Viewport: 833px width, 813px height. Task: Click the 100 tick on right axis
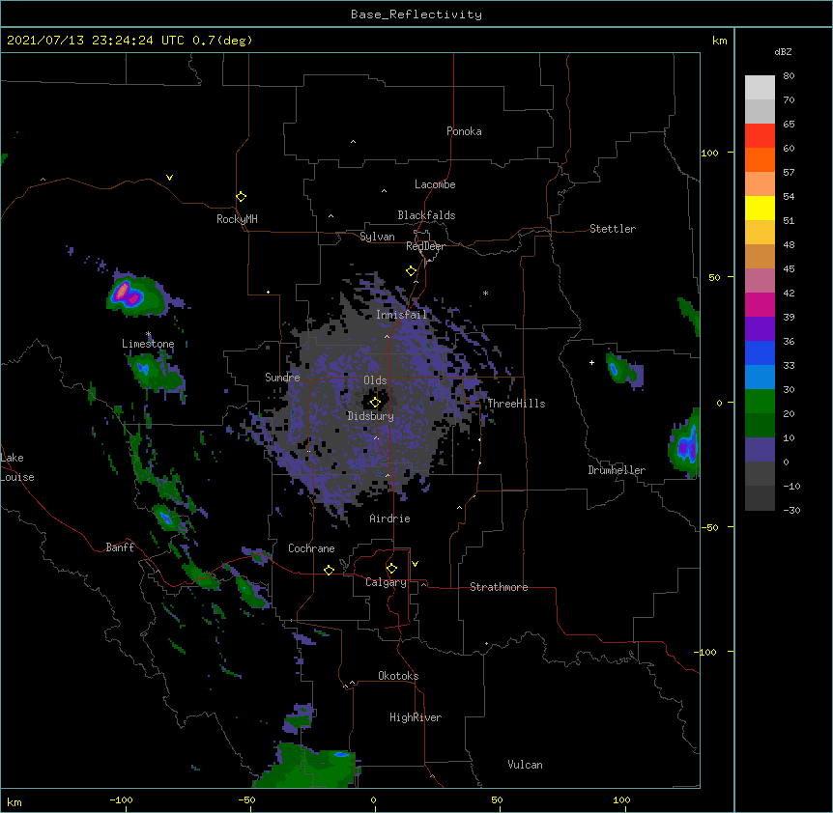click(x=709, y=153)
